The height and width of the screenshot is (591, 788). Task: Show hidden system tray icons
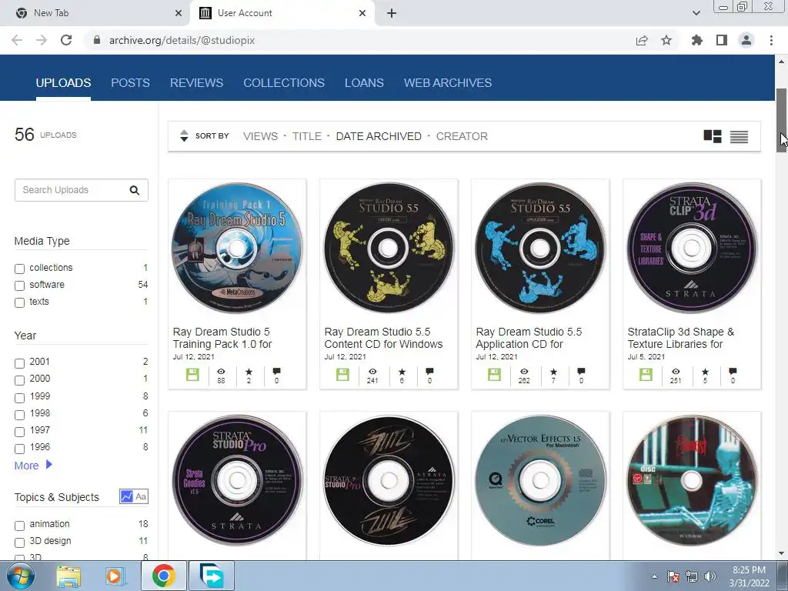click(654, 576)
